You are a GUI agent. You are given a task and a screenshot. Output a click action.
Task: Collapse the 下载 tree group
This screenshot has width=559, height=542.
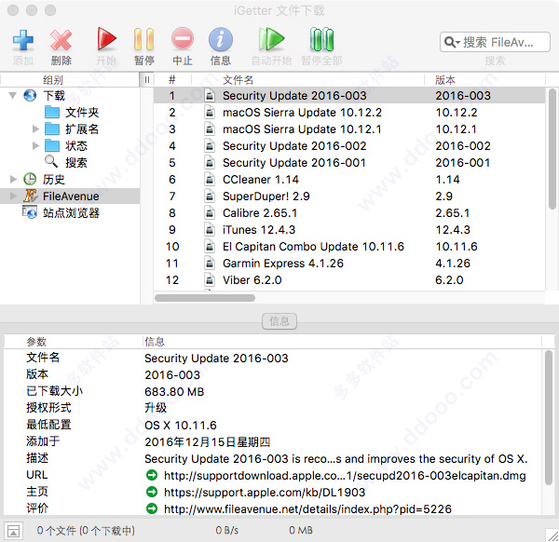(x=13, y=96)
